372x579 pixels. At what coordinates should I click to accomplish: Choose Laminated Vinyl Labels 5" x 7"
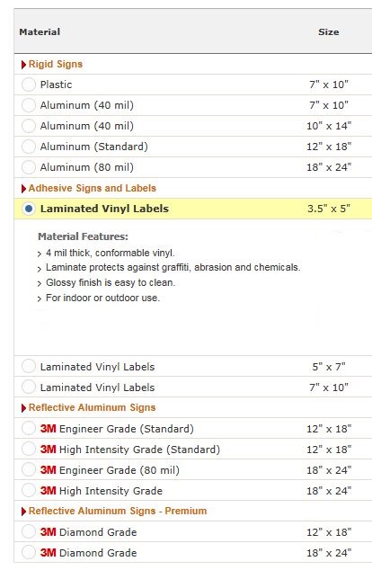(29, 367)
